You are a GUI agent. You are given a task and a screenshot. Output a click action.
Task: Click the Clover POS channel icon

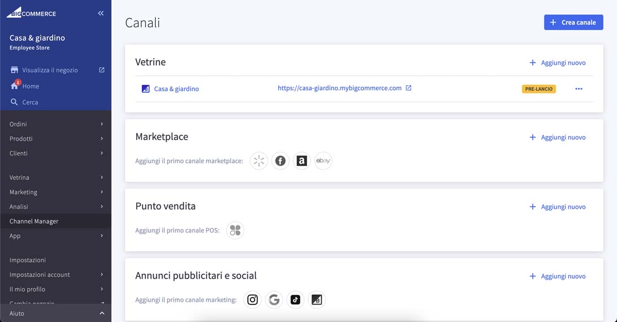[235, 230]
